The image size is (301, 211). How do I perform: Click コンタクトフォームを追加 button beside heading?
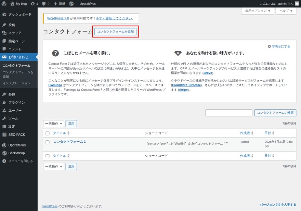[x=115, y=32]
